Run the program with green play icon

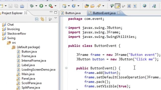pyautogui.click(x=41, y=6)
